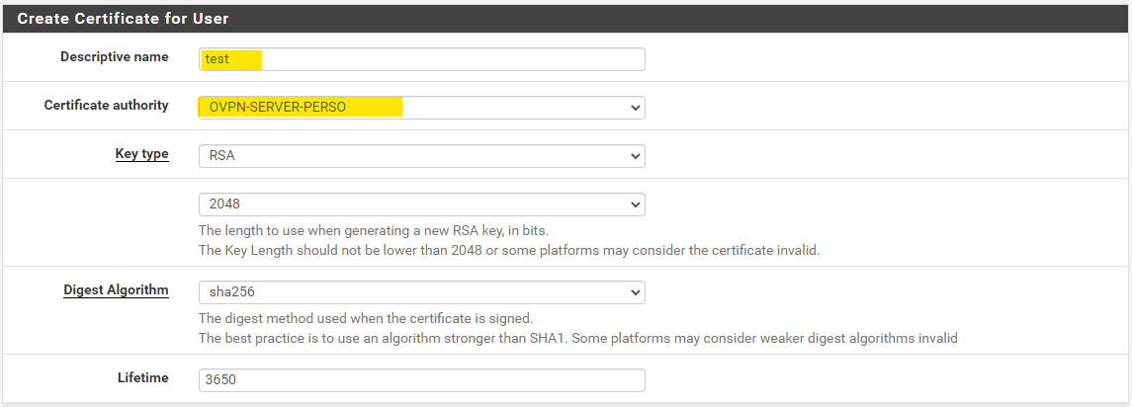Open the Certificate authority dropdown
Screen dimensions: 1132x407
click(421, 107)
